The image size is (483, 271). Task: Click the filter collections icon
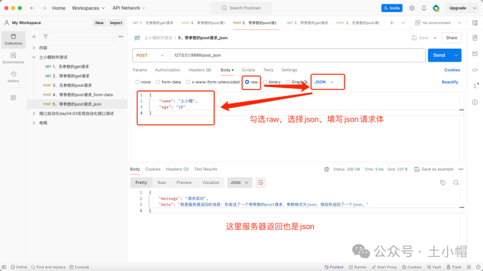tap(46, 37)
